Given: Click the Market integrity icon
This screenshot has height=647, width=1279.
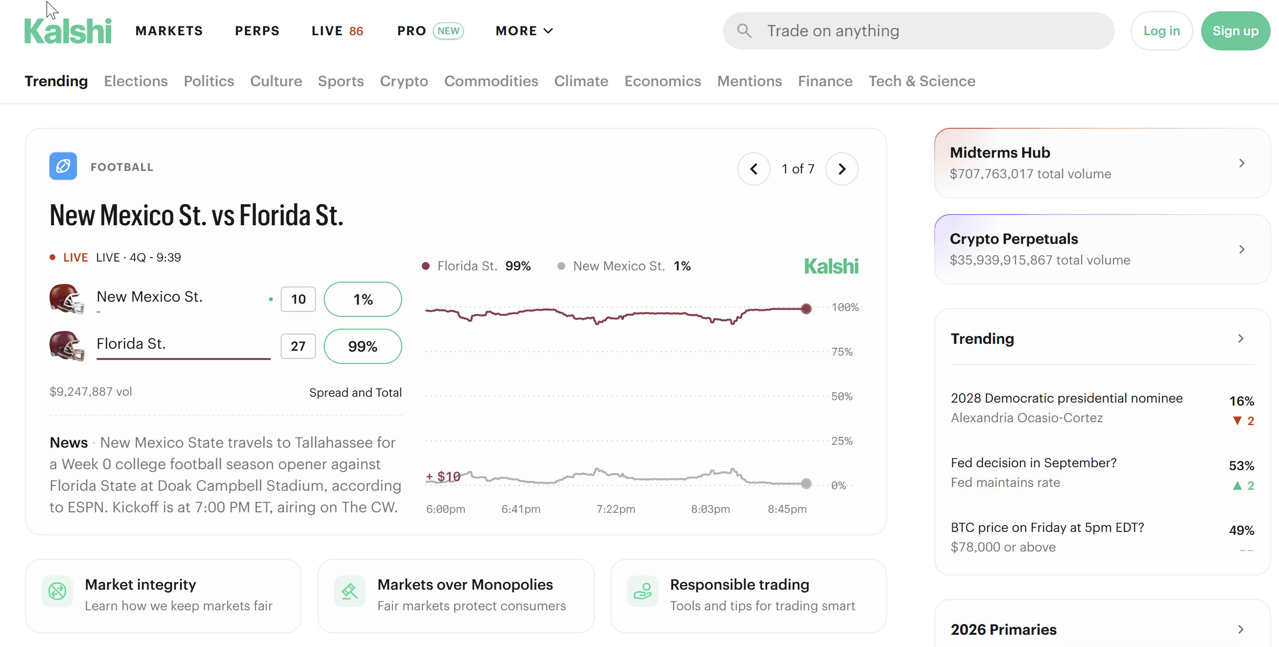Looking at the screenshot, I should [57, 591].
